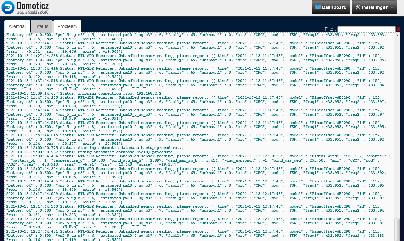Screen dimensions: 404x241
Task: Focus the Filter input field
Action: tap(366, 29)
